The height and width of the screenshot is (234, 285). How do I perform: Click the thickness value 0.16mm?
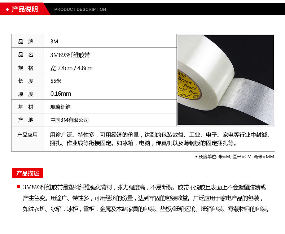(61, 94)
